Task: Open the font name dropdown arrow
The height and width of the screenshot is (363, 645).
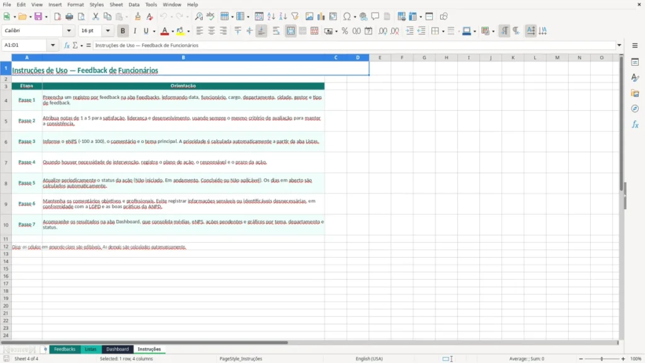Action: [x=69, y=30]
